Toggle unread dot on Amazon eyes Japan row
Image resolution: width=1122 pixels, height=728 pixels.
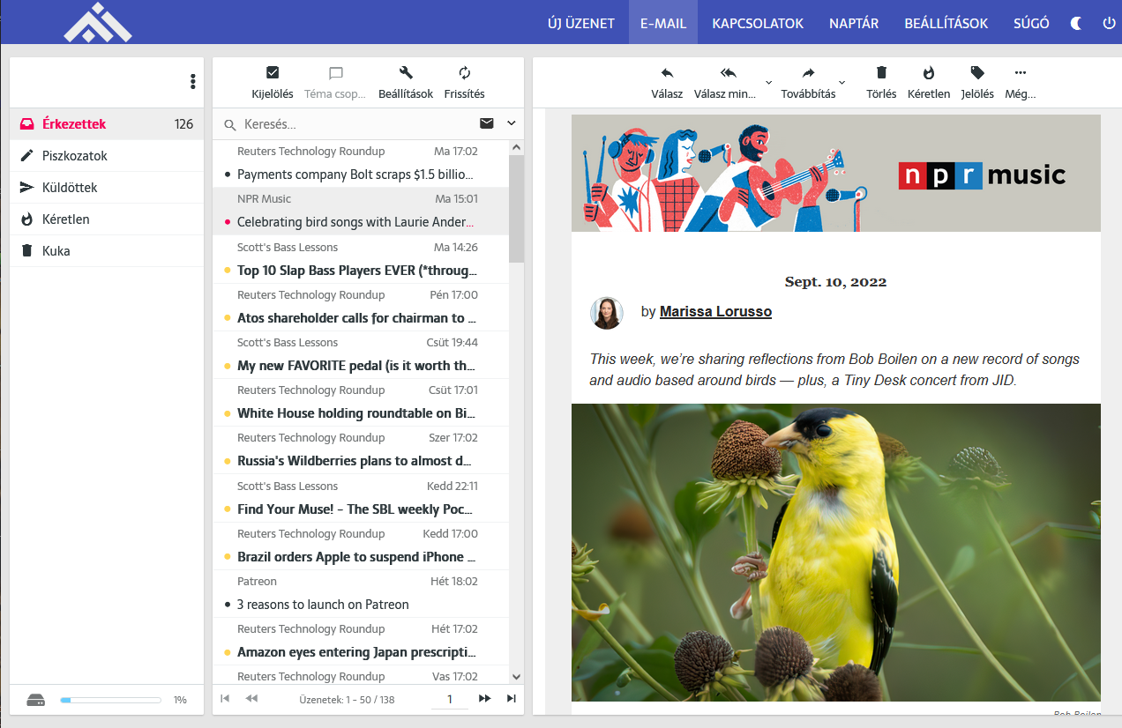228,652
